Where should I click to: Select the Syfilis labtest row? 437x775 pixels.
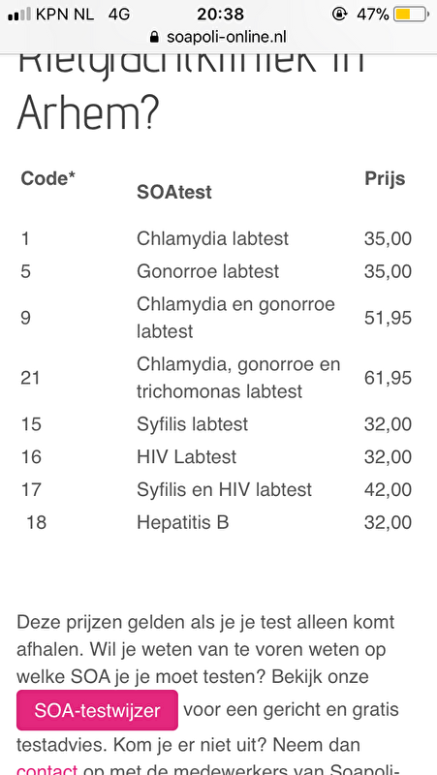216,424
